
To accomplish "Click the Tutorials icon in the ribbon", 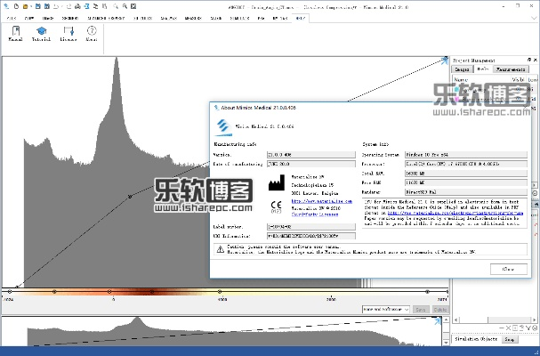I will (x=41, y=34).
